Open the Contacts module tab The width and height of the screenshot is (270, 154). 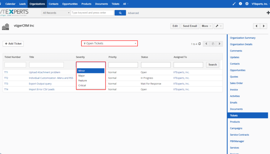click(x=53, y=4)
